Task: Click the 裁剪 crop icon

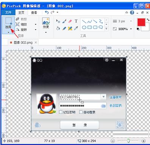Action: pyautogui.click(x=17, y=19)
